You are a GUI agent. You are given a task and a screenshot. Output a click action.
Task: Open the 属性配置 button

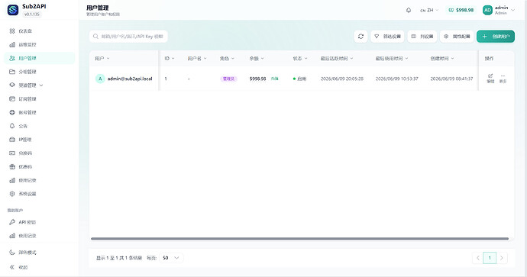[457, 37]
